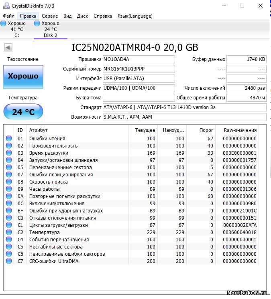Screen dimensions: 271x299
Task: Click the Raw-значения column header
Action: (x=237, y=130)
